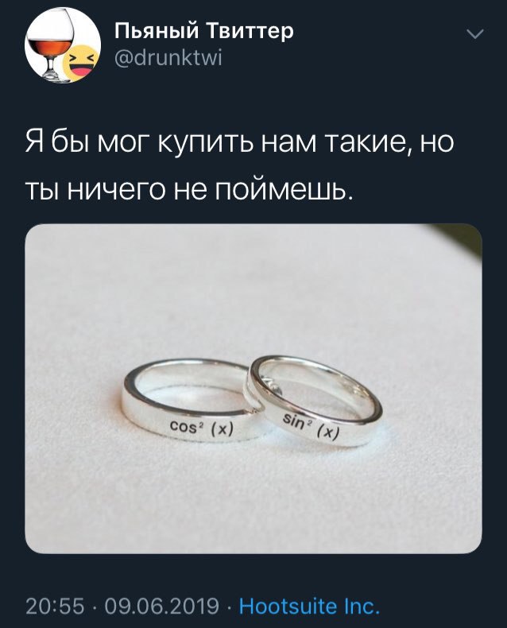
Task: Click the ring engraved sin² (x)
Action: coord(315,401)
